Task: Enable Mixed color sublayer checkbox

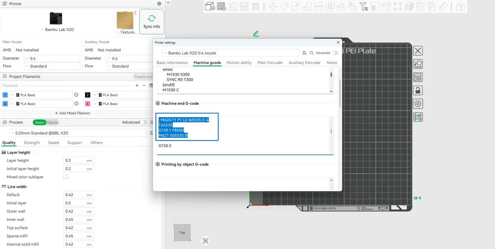Action: pyautogui.click(x=66, y=177)
